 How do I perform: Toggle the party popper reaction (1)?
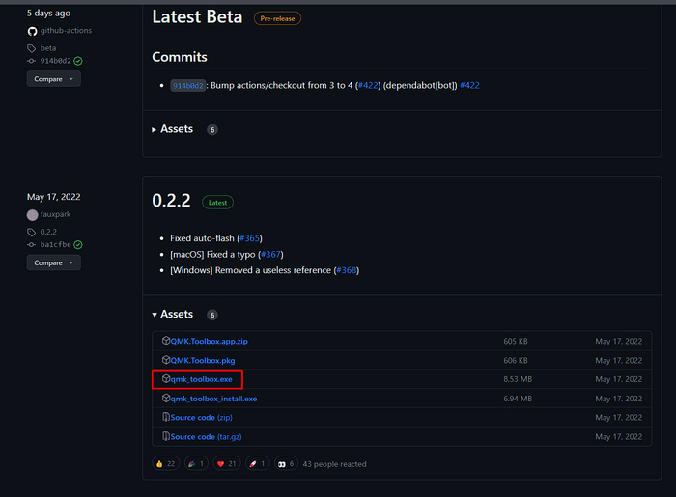(196, 464)
